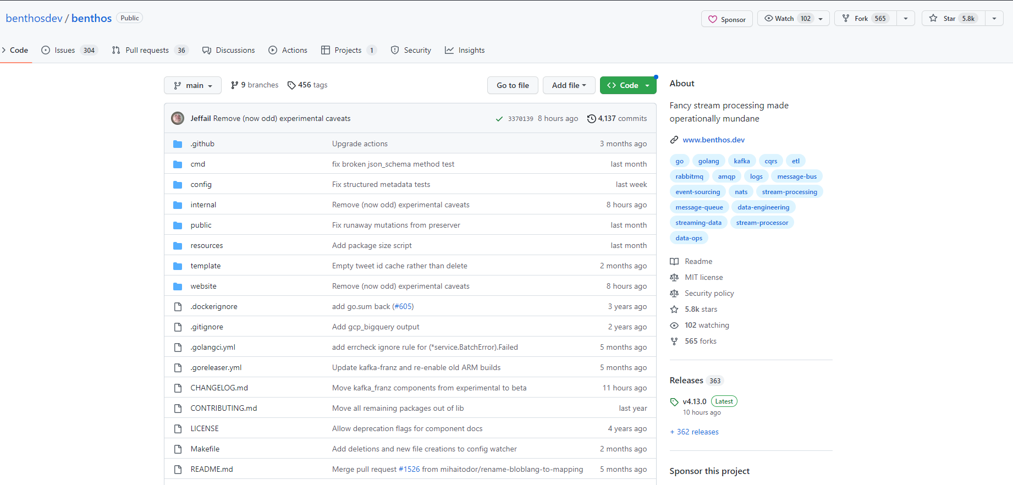1013x485 pixels.
Task: Open the 4,137 commits history
Action: click(616, 118)
